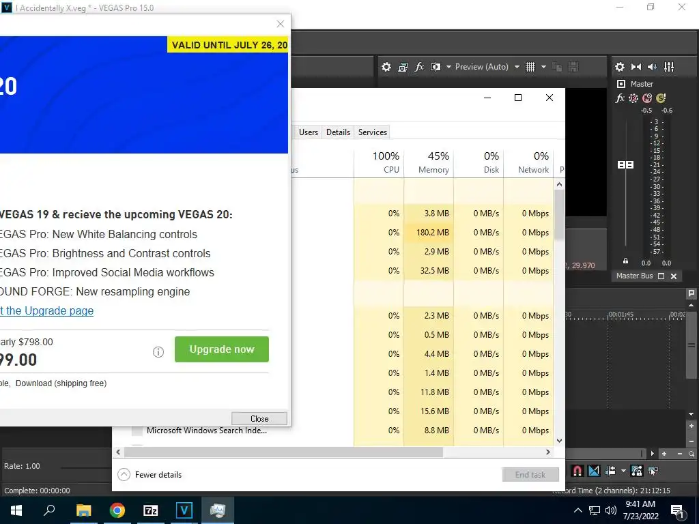699x524 pixels.
Task: Close the Master Bus panel
Action: tap(674, 276)
